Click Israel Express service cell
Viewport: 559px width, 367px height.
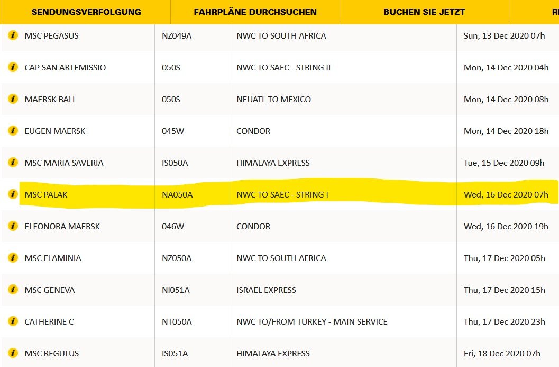pyautogui.click(x=266, y=290)
